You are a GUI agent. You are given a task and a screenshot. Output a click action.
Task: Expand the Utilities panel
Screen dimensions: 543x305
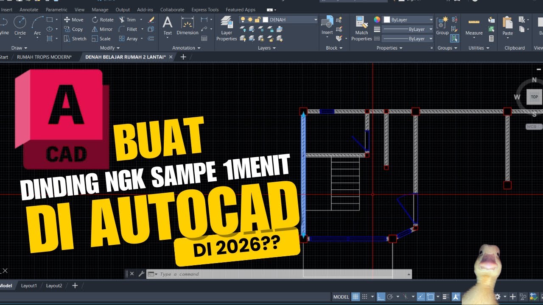click(479, 48)
